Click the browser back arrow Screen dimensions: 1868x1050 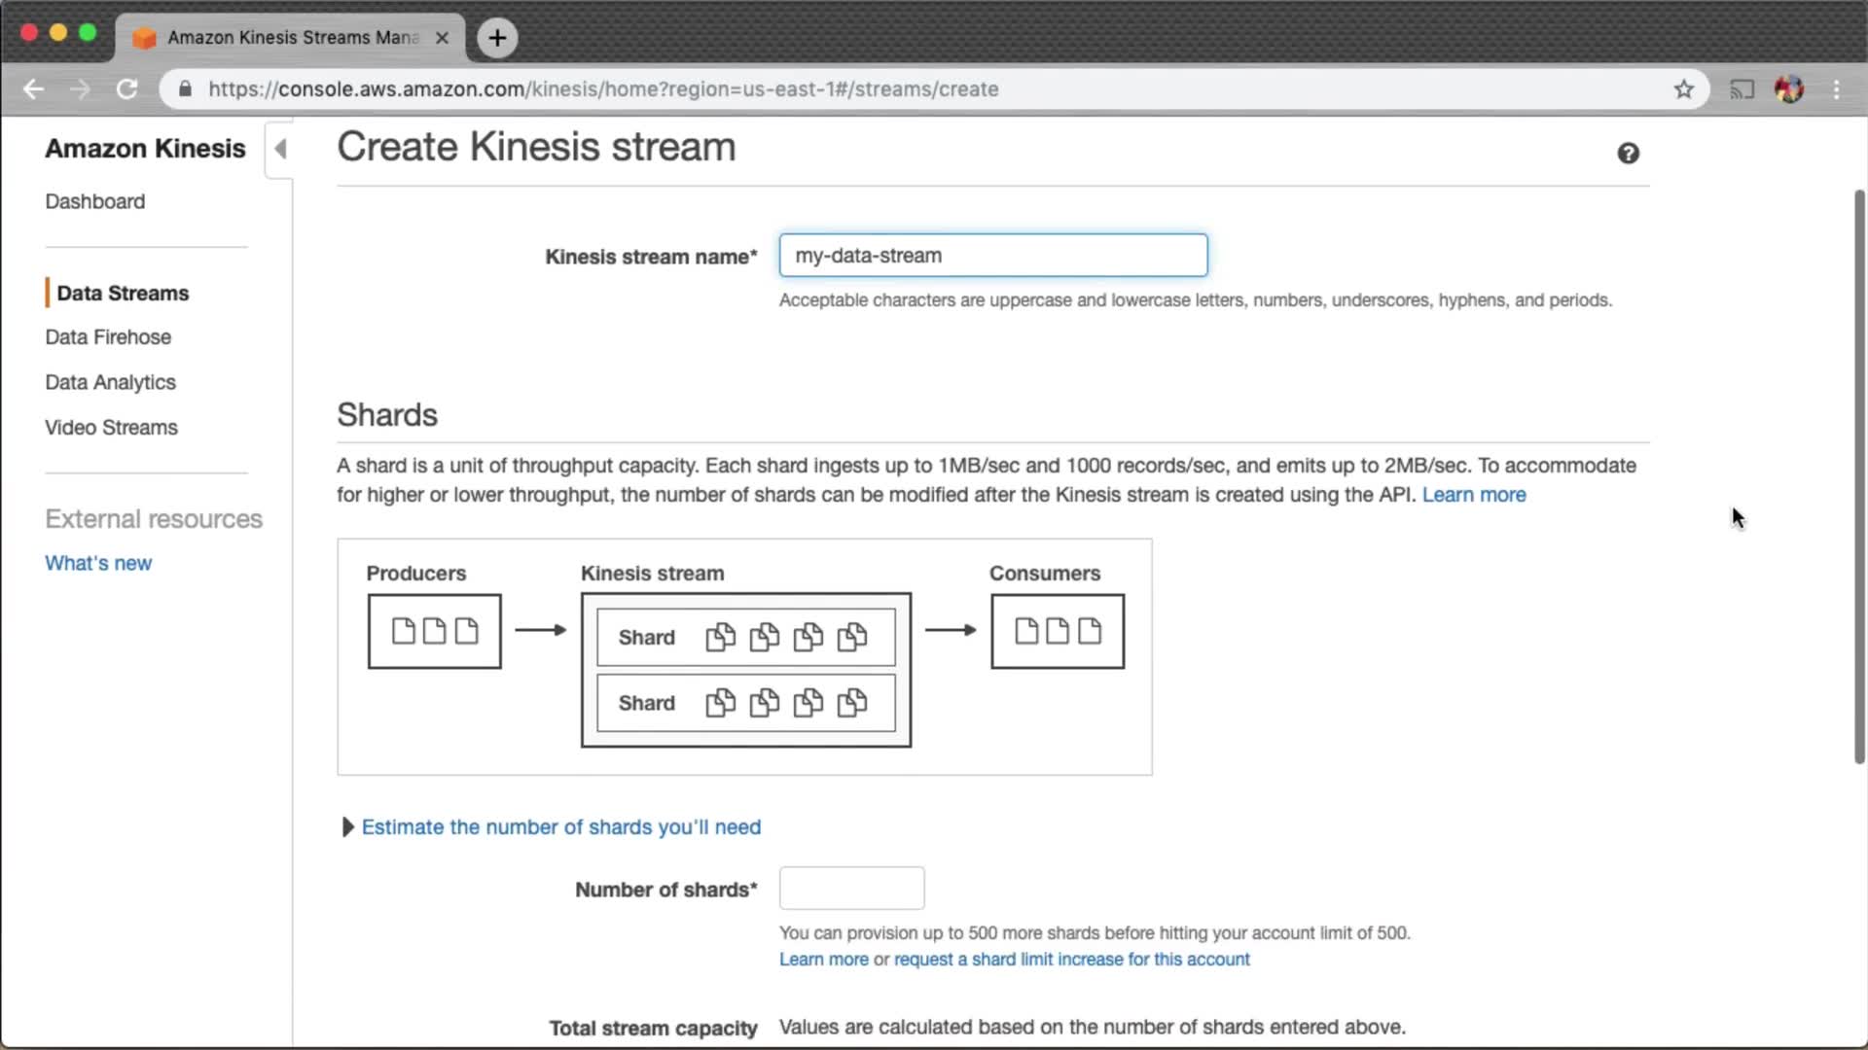pos(34,89)
